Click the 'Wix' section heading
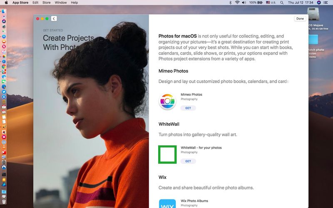This screenshot has height=208, width=333. [162, 177]
